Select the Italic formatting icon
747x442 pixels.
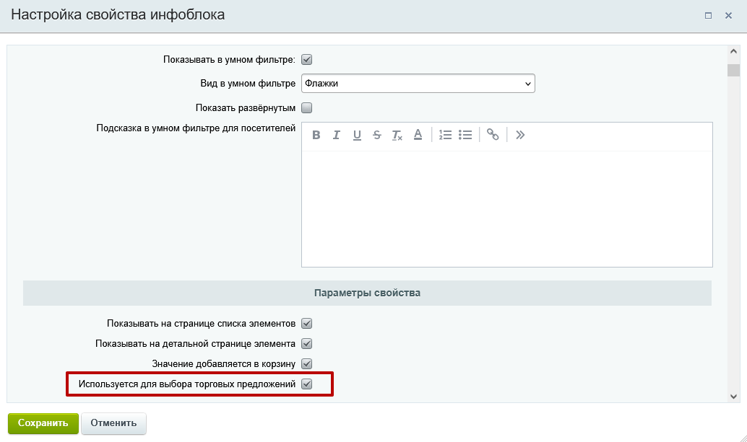pyautogui.click(x=336, y=134)
